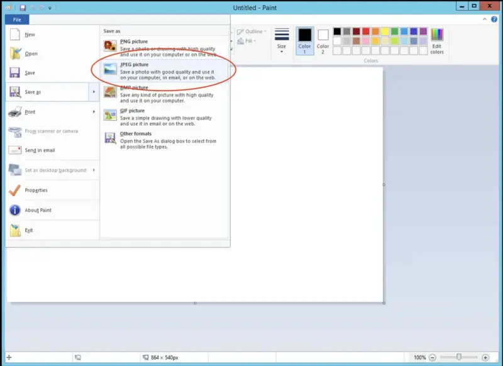Image resolution: width=503 pixels, height=366 pixels.
Task: Save as PNG picture
Action: coord(165,48)
